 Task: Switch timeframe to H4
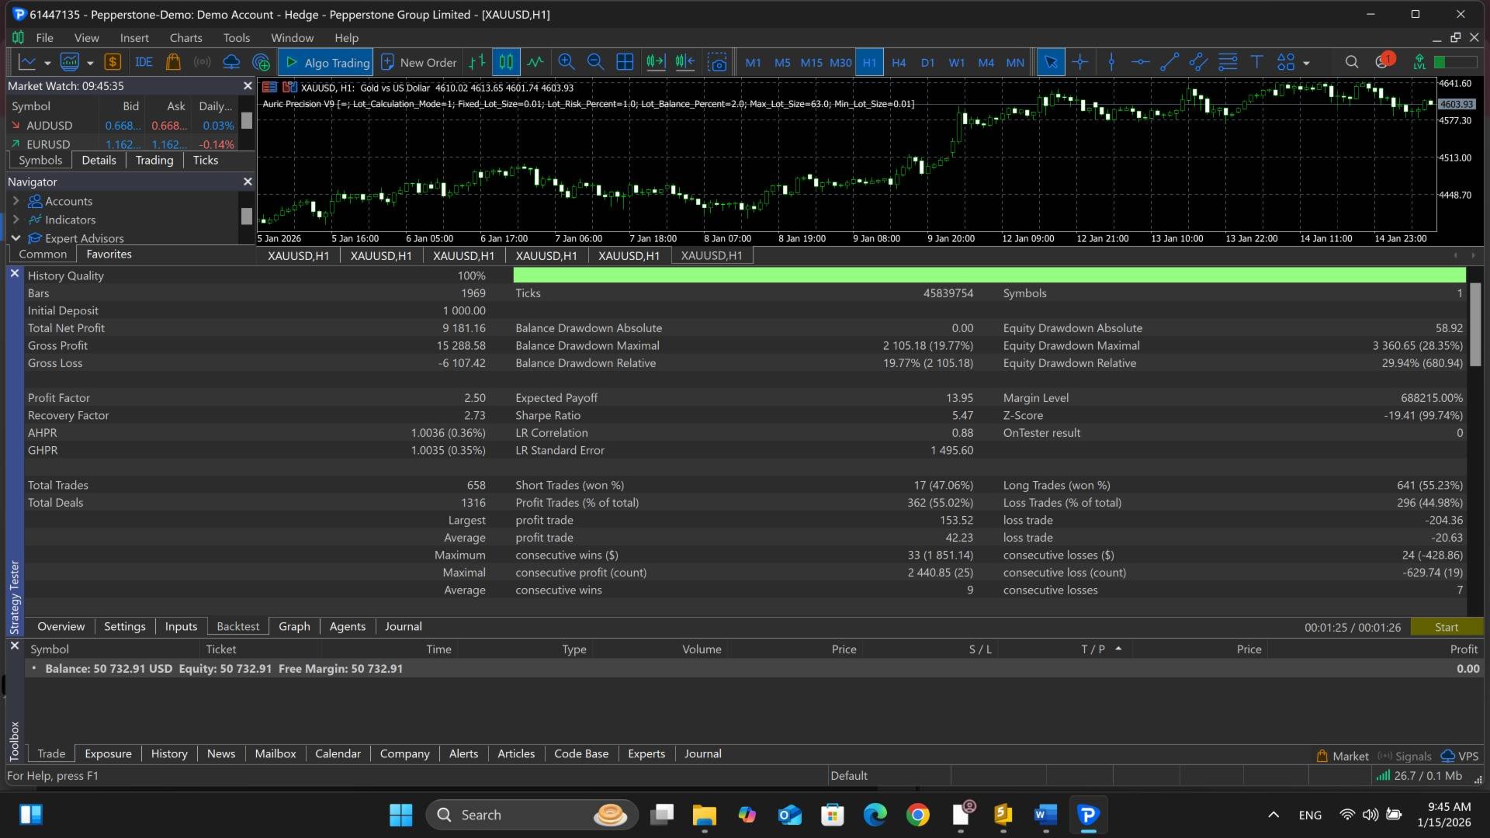[899, 62]
